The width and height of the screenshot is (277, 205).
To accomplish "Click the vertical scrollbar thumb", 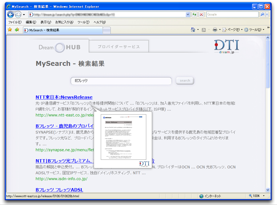I will click(x=268, y=64).
